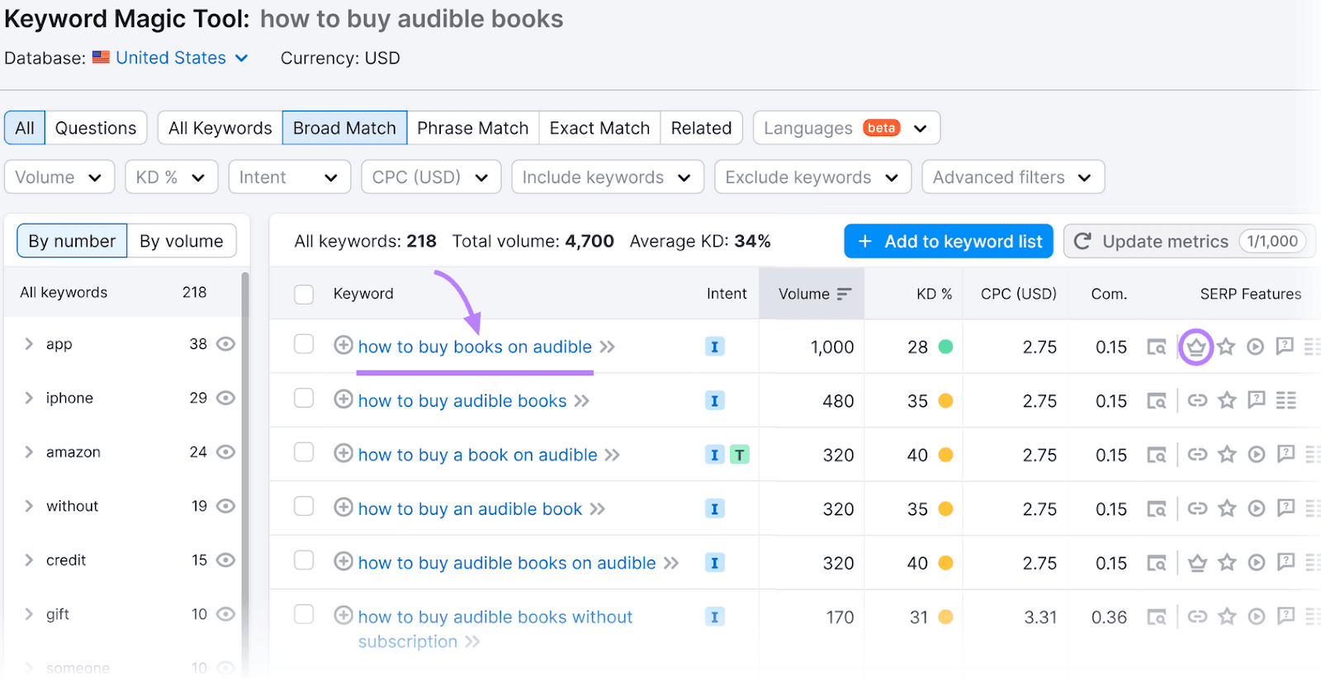Click the SERP view icon in first row
This screenshot has width=1321, height=680.
click(x=1157, y=347)
